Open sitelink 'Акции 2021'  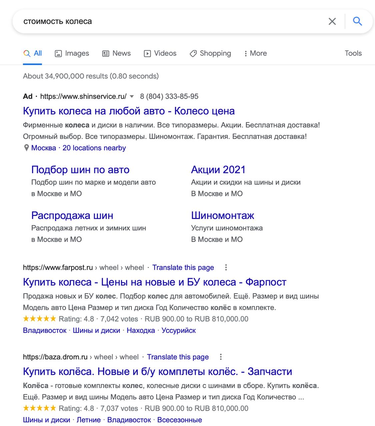218,170
